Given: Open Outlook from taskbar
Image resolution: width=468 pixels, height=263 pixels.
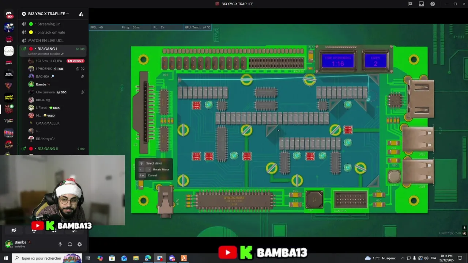Looking at the screenshot, I should tap(124, 258).
